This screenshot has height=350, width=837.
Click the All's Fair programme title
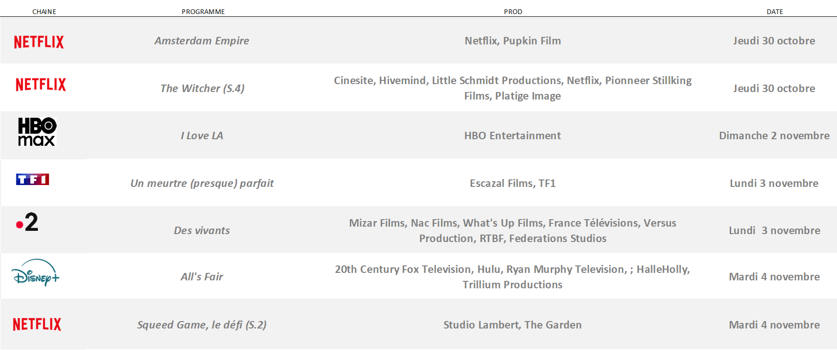202,277
